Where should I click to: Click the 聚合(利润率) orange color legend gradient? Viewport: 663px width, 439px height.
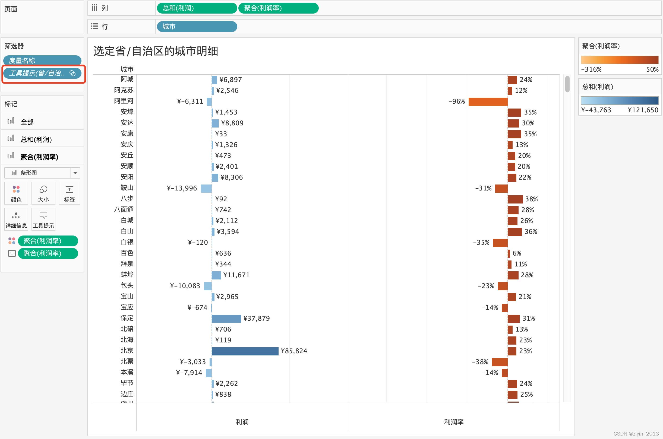pyautogui.click(x=620, y=60)
